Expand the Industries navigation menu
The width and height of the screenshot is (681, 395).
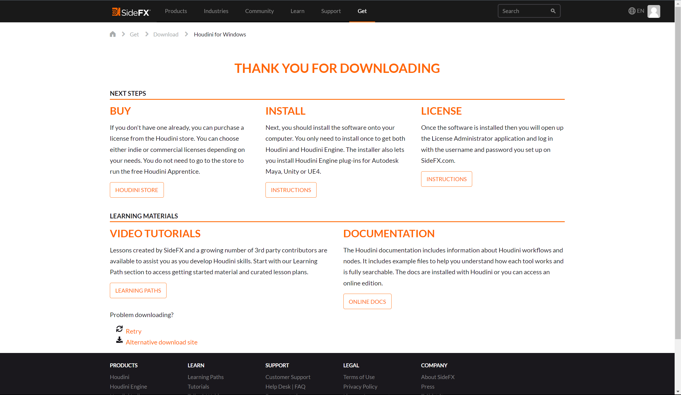216,11
